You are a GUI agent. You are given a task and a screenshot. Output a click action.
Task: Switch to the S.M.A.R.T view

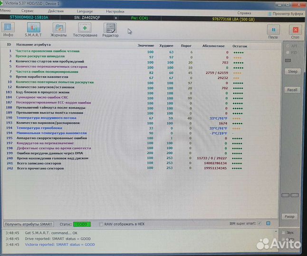[33, 29]
